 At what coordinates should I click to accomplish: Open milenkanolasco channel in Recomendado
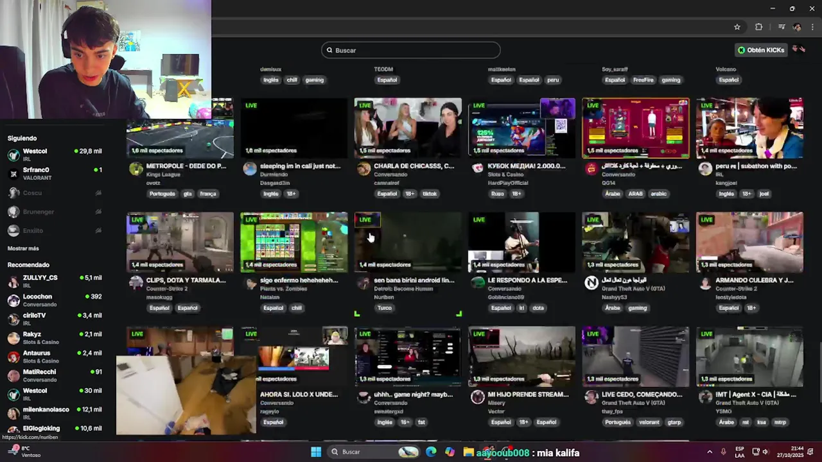55,413
